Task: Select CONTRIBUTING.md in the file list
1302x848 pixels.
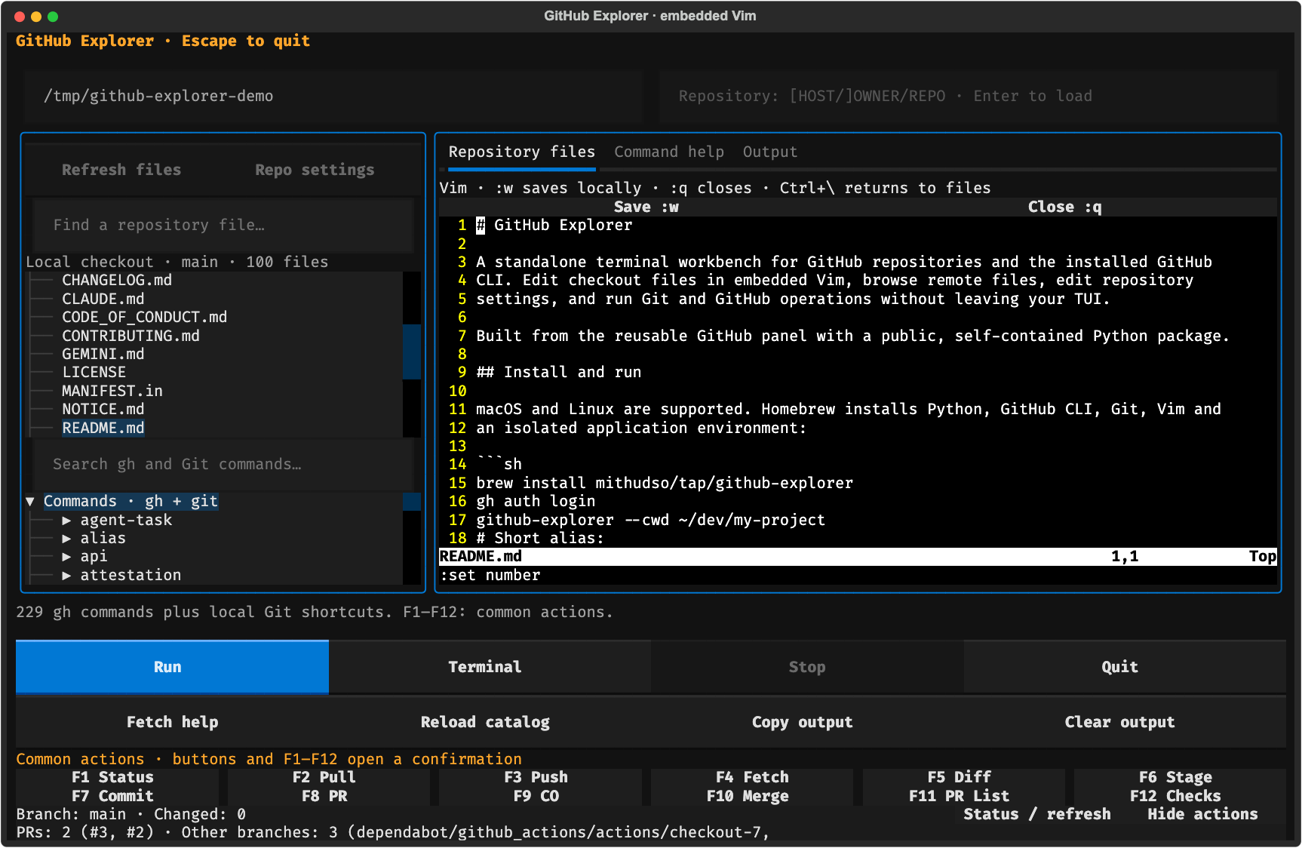Action: point(131,336)
